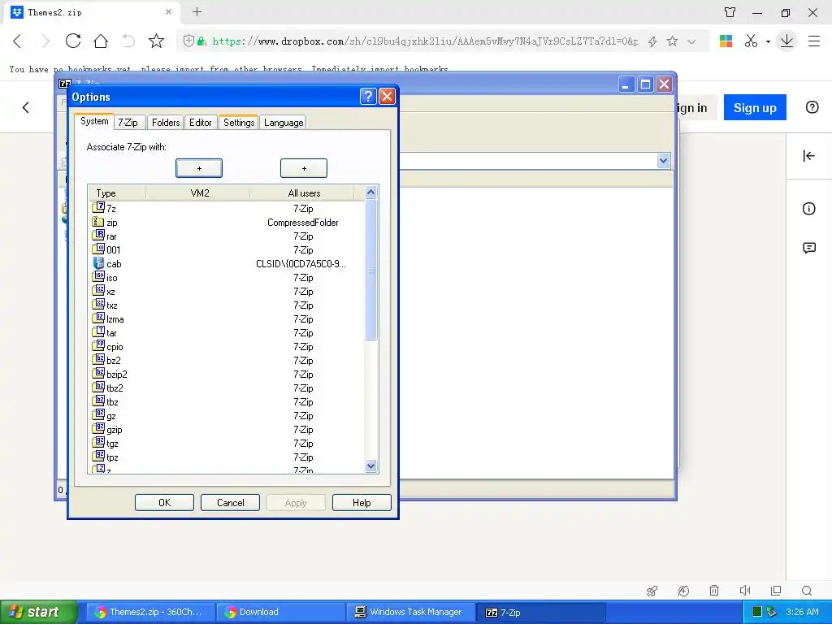
Task: Bookmark page with toolbar star icon
Action: [x=156, y=41]
